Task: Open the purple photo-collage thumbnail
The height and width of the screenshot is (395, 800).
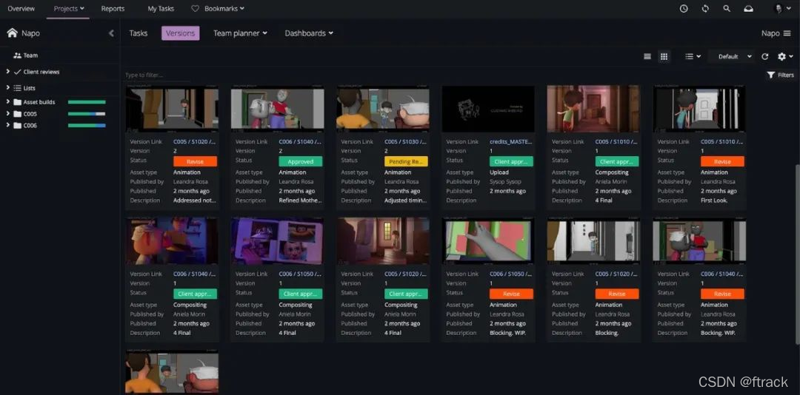Action: point(277,241)
